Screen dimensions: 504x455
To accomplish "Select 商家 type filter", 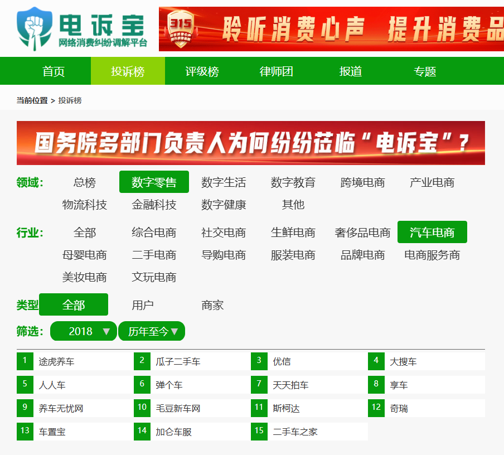I will point(212,305).
